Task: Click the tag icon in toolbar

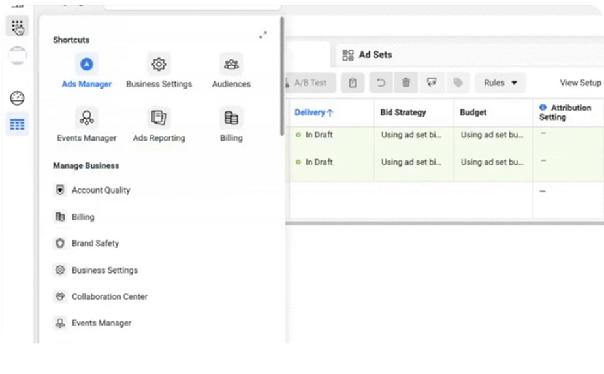Action: point(458,83)
